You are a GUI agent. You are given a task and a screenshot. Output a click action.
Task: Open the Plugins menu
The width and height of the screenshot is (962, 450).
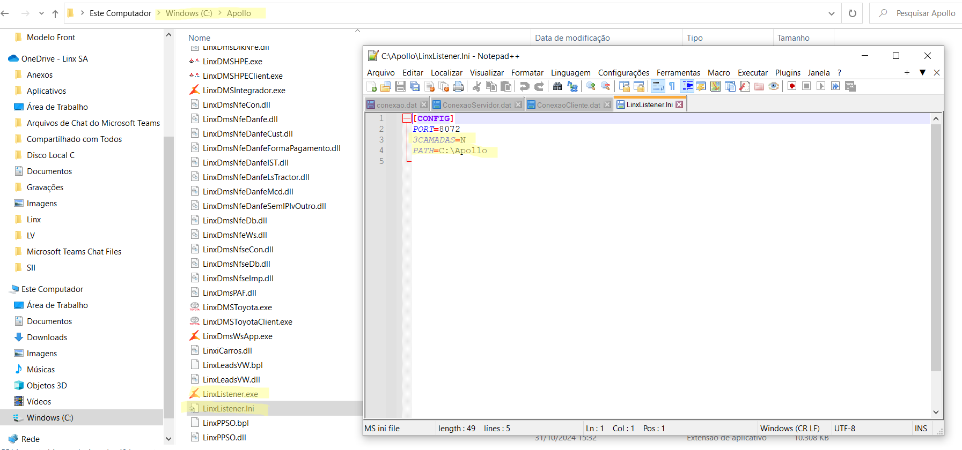788,73
